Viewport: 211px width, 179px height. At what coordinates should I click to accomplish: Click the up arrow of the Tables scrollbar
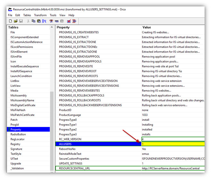point(52,27)
